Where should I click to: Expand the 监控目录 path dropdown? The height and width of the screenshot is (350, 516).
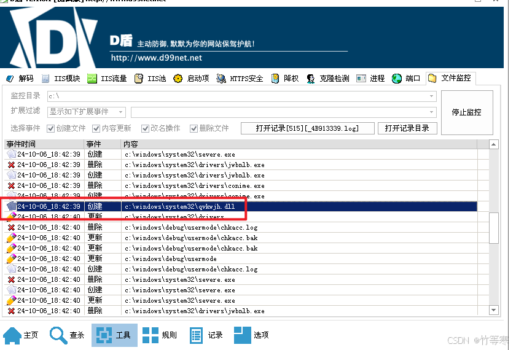point(431,96)
